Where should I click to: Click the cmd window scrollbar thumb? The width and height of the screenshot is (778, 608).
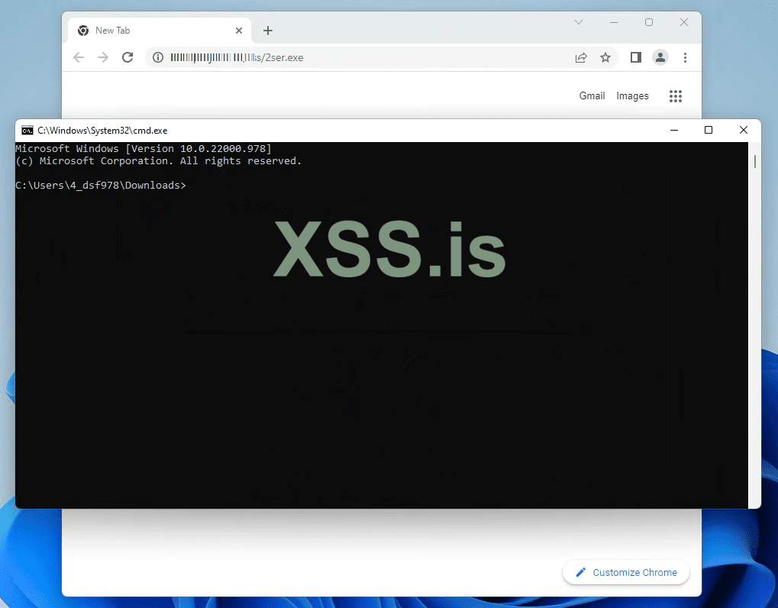754,161
